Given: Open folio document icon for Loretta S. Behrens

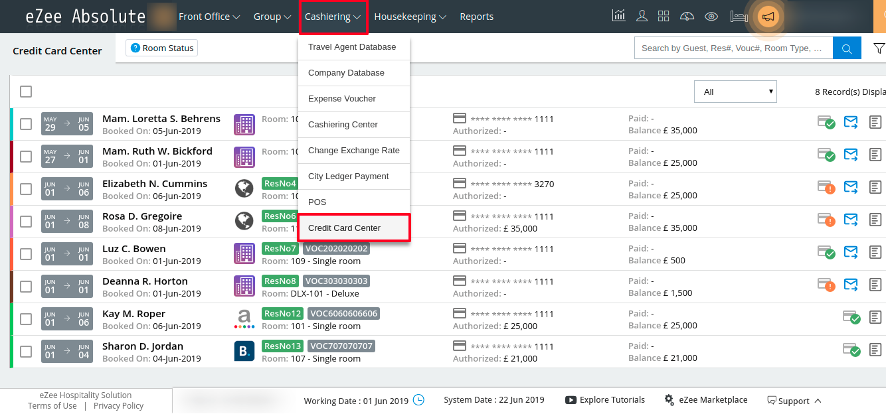Looking at the screenshot, I should (875, 122).
